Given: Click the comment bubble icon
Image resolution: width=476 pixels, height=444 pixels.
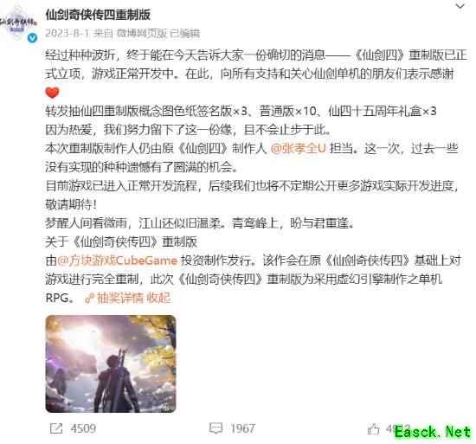Looking at the screenshot, I should (215, 428).
